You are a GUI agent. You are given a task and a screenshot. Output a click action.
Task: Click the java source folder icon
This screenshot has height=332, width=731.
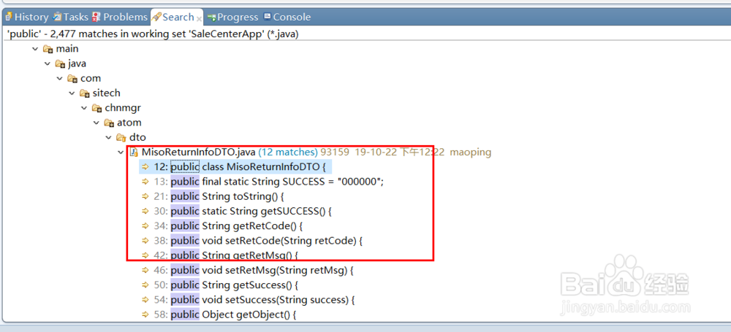coord(60,63)
